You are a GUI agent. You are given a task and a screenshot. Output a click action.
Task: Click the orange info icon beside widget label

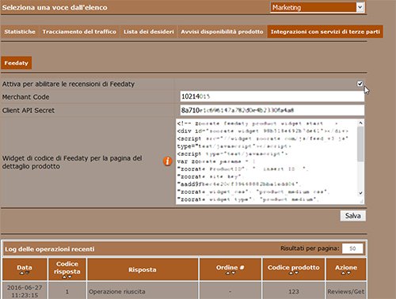(167, 161)
